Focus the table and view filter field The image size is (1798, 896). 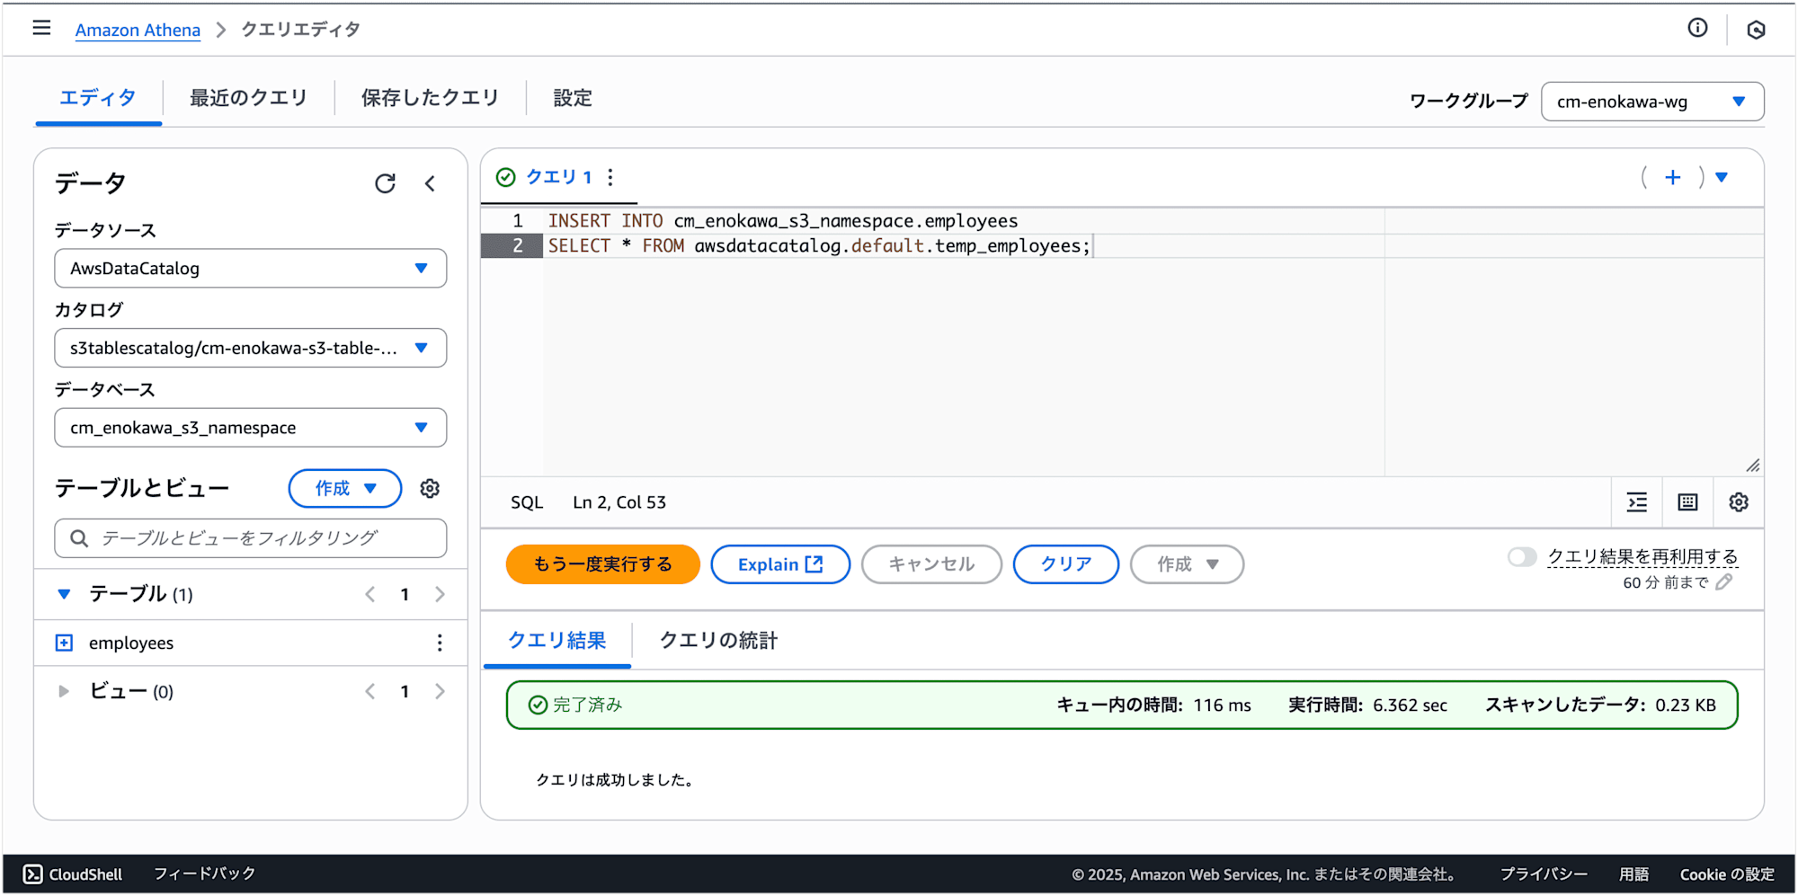[x=251, y=538]
